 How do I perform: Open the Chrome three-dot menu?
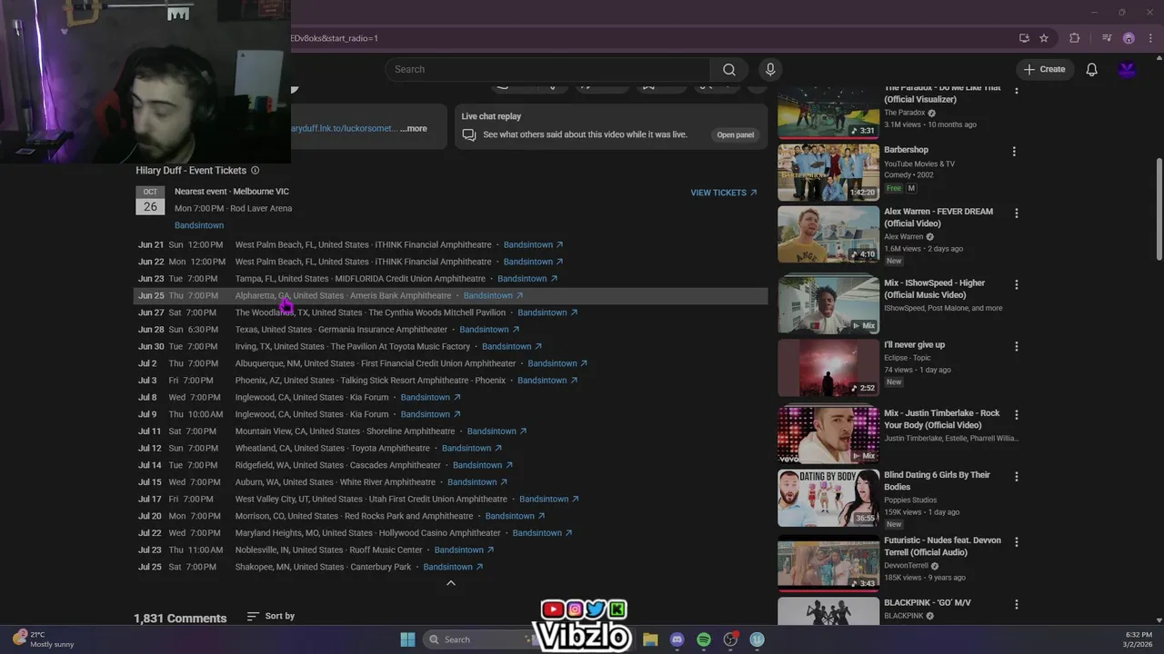point(1149,38)
